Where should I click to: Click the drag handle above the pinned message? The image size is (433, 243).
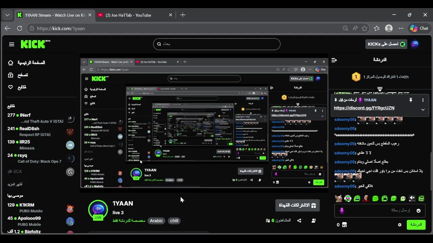coord(380,89)
